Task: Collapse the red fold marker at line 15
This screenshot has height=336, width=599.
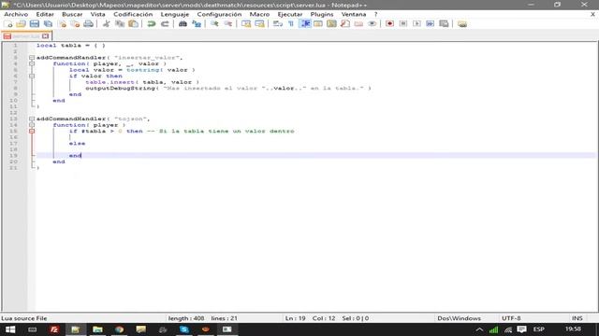Action: 32,131
